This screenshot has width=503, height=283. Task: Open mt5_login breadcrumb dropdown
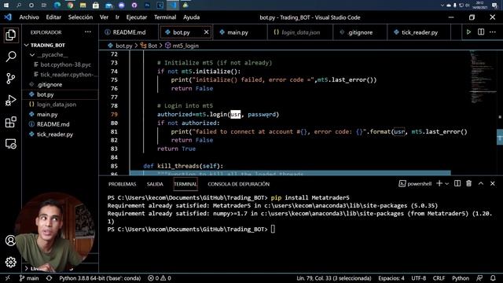182,46
